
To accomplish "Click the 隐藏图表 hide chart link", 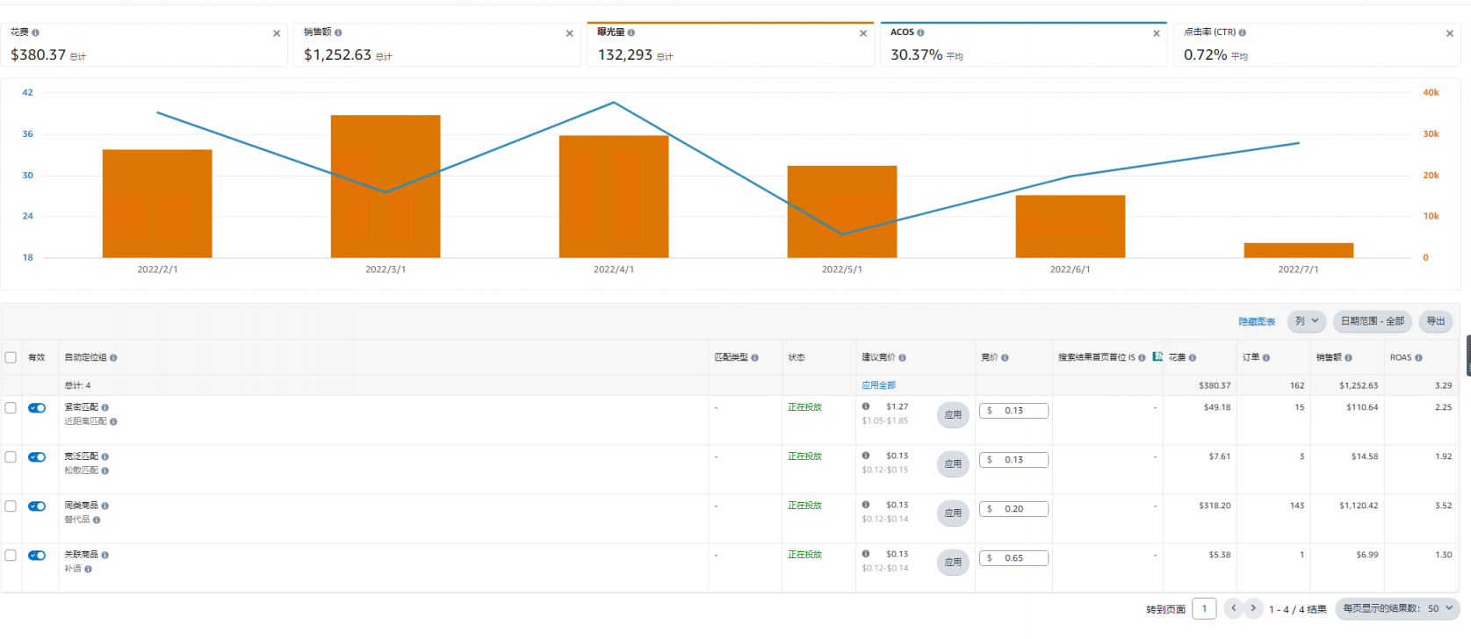I will click(1257, 322).
